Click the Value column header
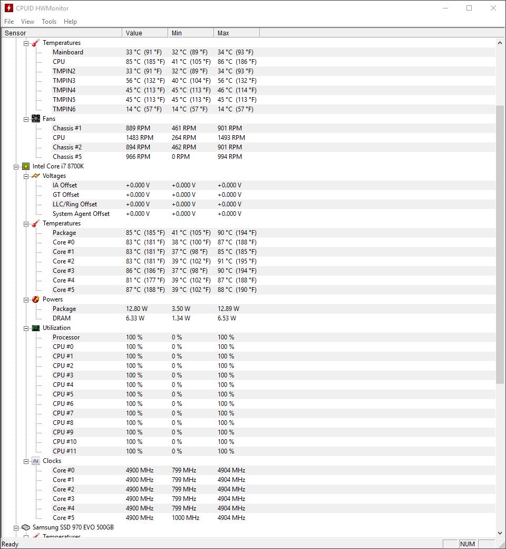This screenshot has width=506, height=549. coord(145,33)
